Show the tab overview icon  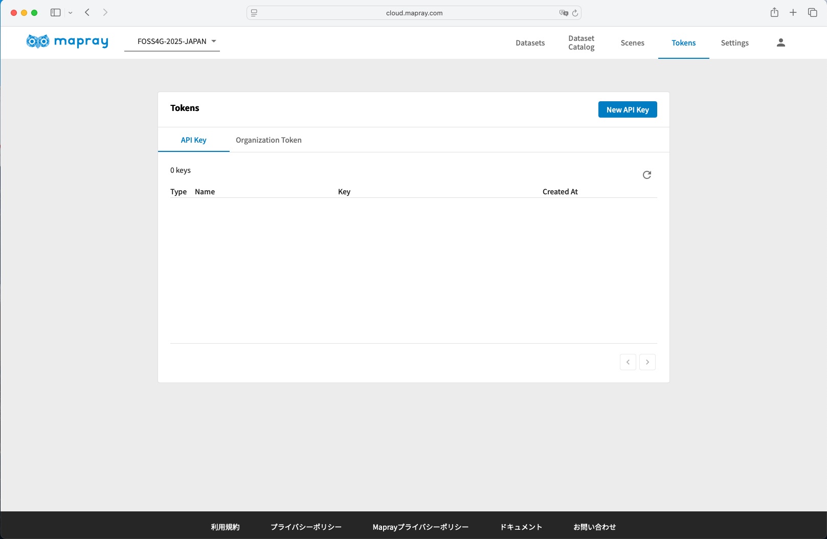click(x=812, y=13)
